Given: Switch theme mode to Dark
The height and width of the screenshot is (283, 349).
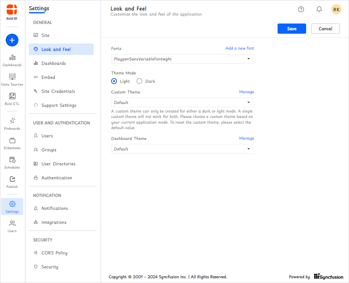Looking at the screenshot, I should tap(139, 81).
